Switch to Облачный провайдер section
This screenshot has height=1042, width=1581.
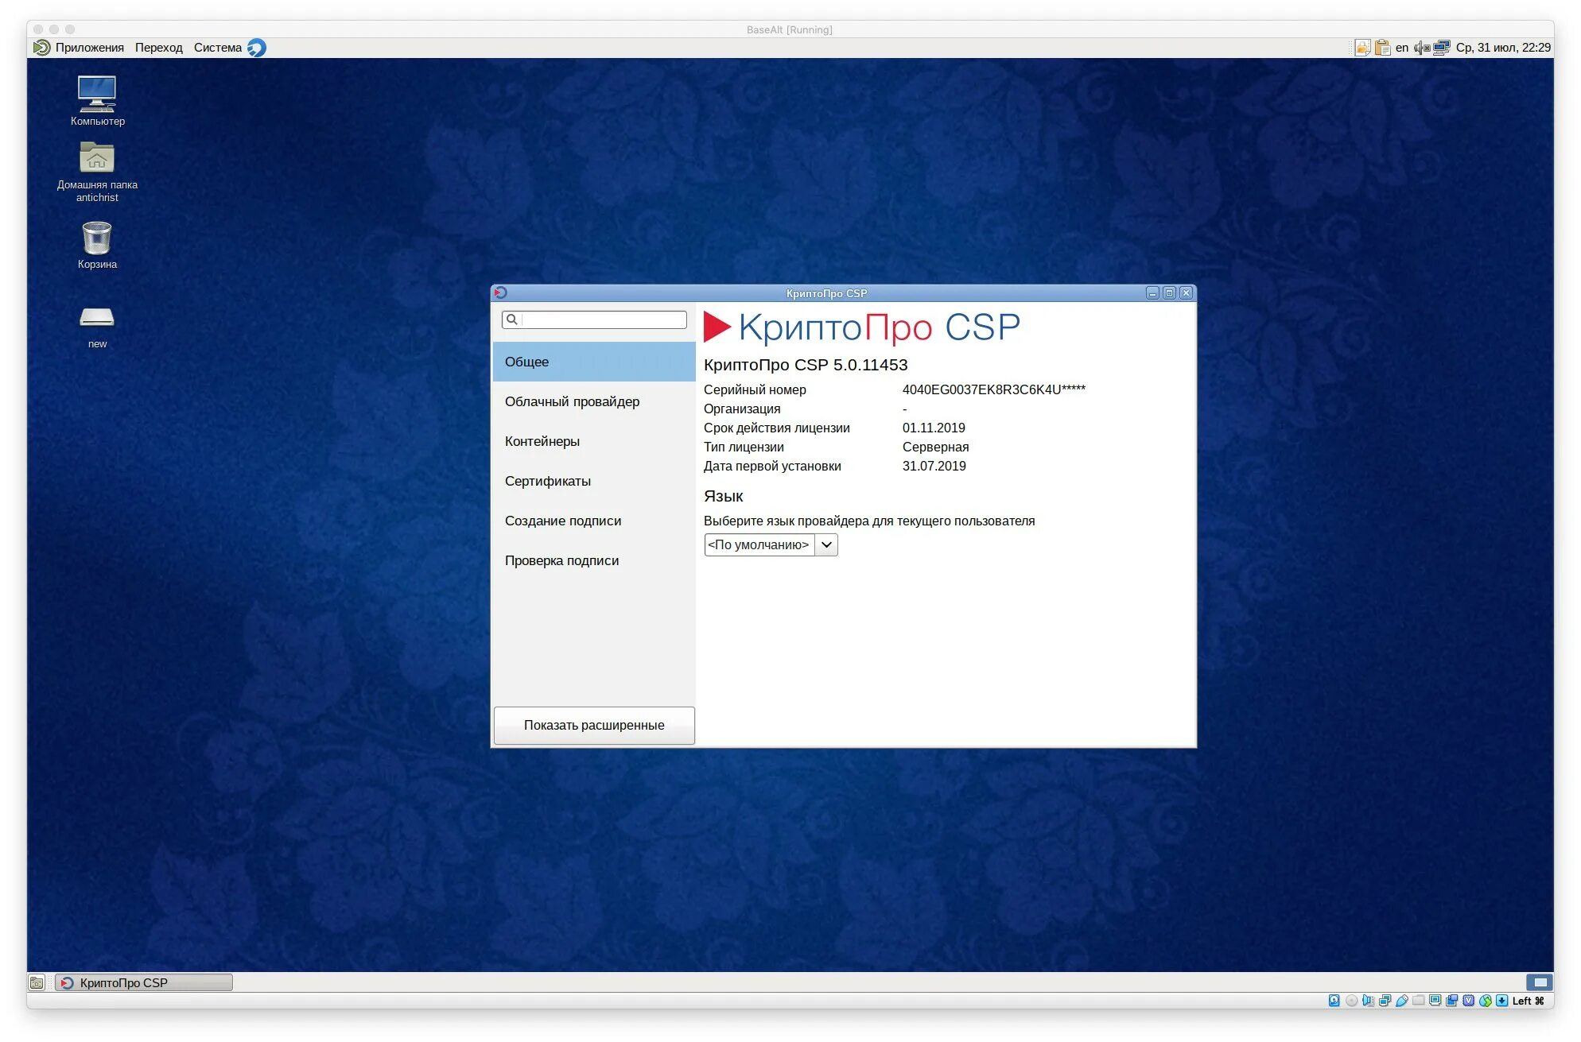pos(593,401)
